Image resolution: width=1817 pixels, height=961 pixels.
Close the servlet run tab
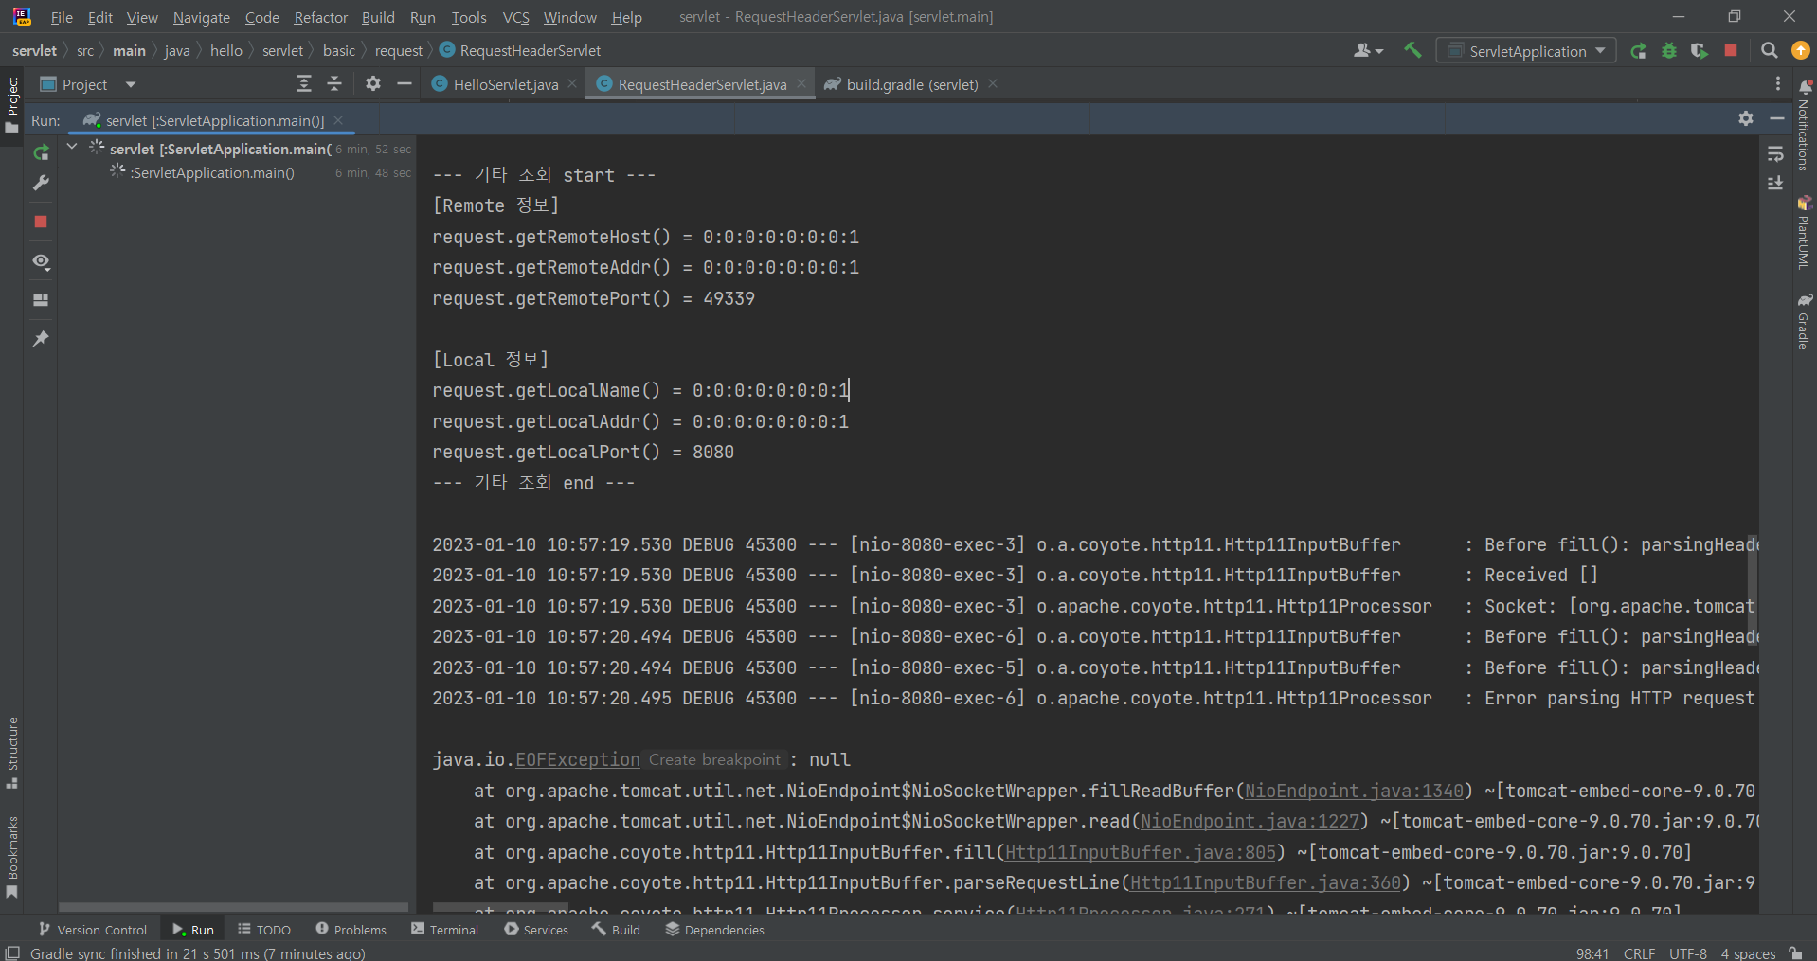point(338,120)
